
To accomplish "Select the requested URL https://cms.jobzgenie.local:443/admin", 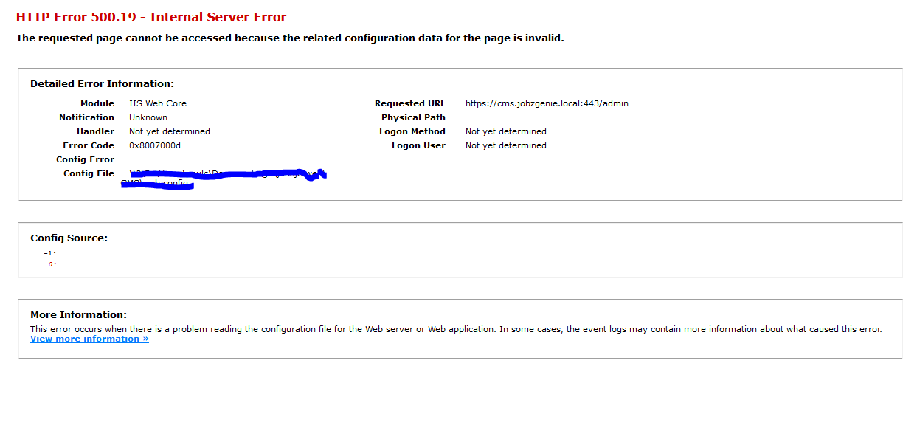I will coord(547,103).
